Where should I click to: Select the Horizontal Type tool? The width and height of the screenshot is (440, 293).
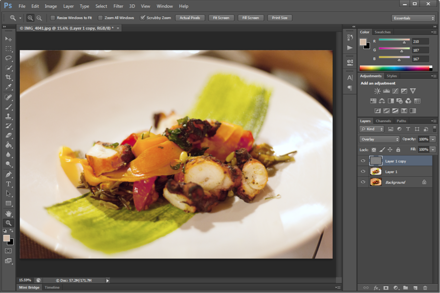(8, 184)
